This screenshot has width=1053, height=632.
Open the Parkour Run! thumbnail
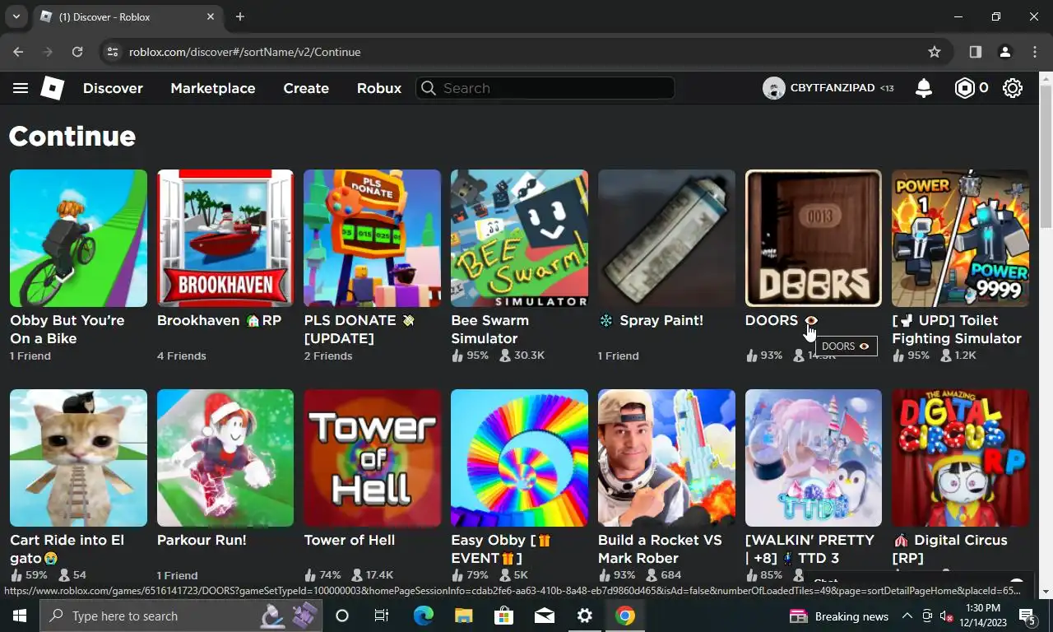tap(225, 458)
